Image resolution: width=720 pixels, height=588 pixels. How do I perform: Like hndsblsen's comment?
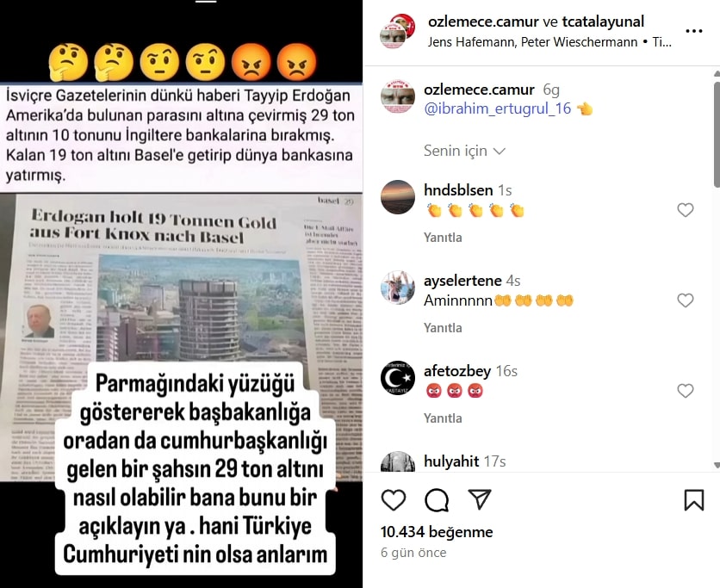click(x=685, y=210)
